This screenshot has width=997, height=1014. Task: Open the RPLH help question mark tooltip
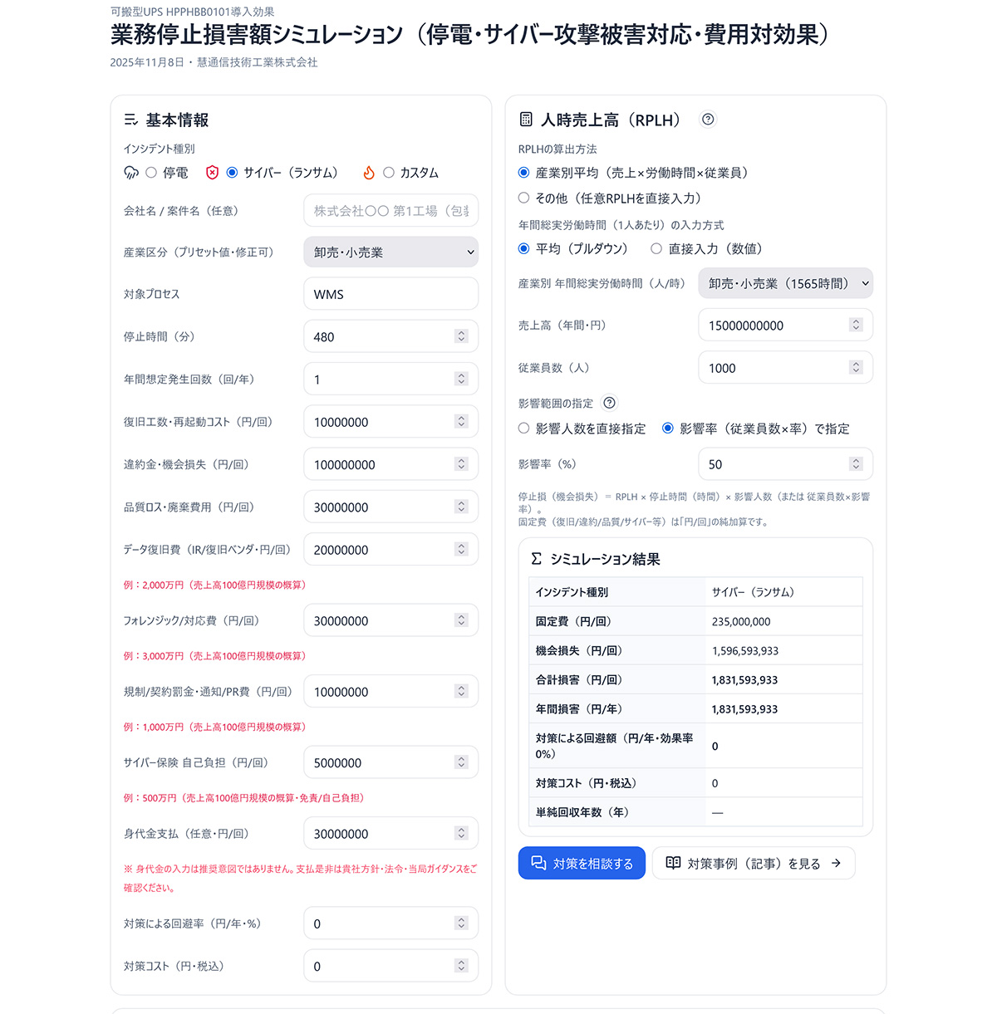coord(707,120)
